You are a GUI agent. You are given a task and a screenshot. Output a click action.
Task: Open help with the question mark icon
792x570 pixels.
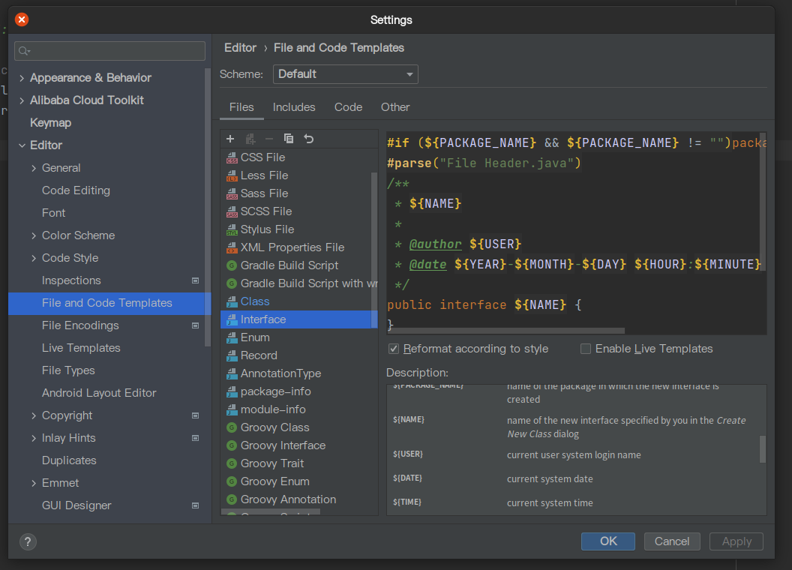pos(28,542)
